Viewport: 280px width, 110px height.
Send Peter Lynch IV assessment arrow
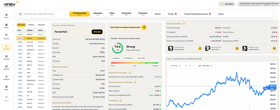tap(237, 48)
